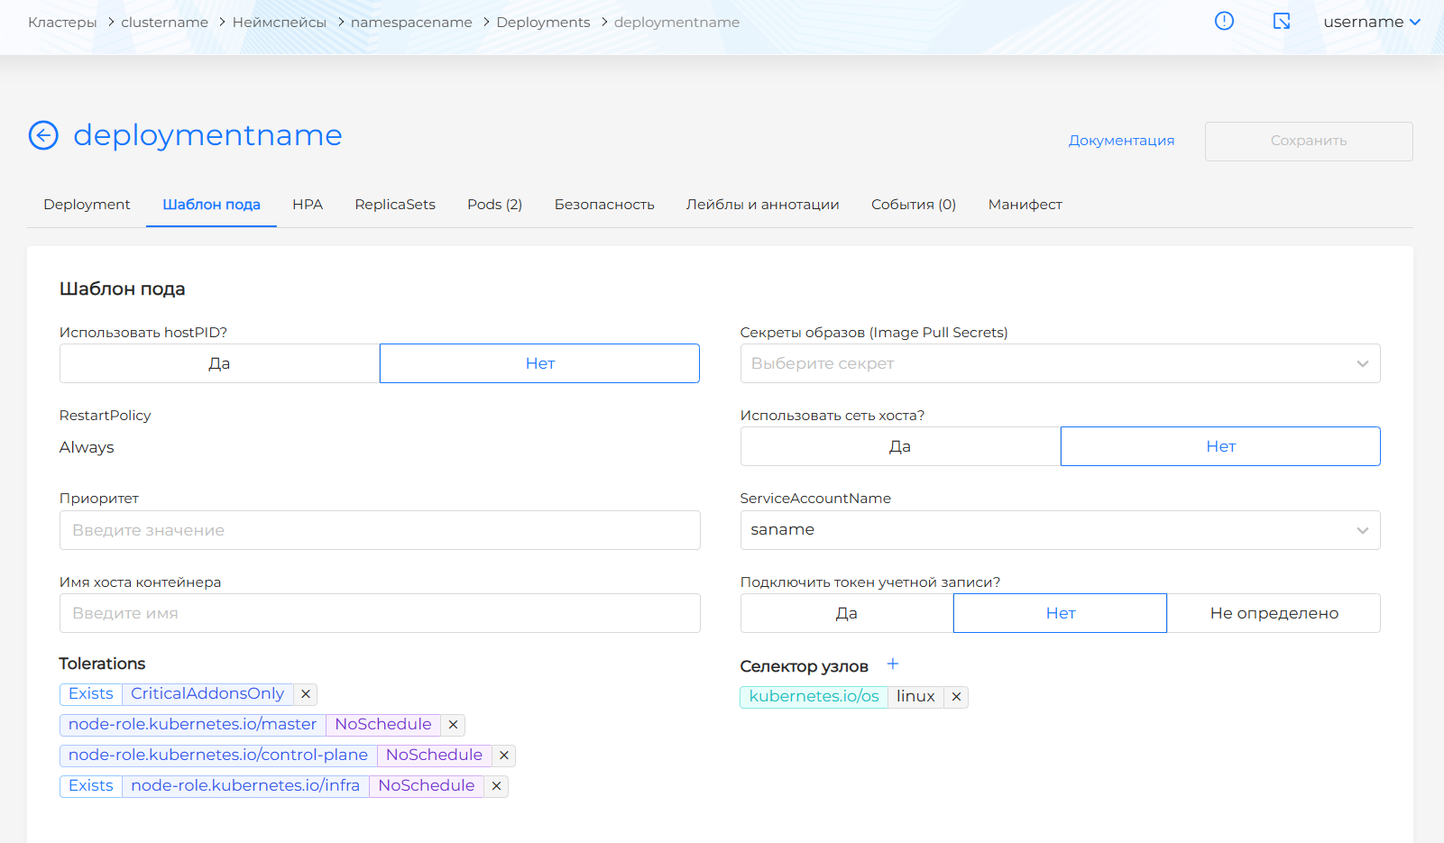Click the open-in-new-window icon in header

coord(1282,21)
